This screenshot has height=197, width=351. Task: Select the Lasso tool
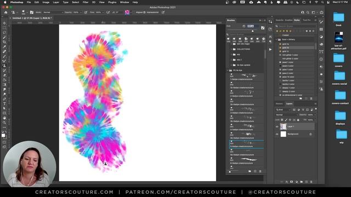click(4, 32)
